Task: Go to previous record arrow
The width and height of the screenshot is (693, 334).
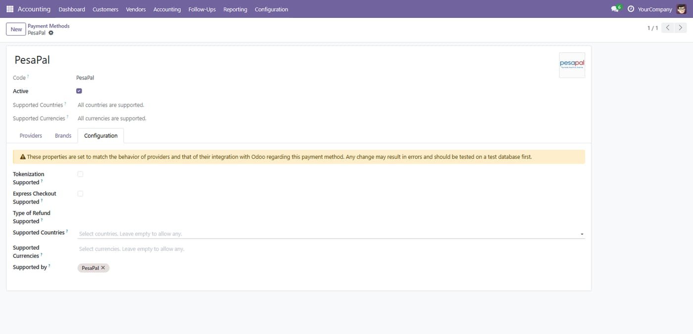Action: [x=668, y=28]
